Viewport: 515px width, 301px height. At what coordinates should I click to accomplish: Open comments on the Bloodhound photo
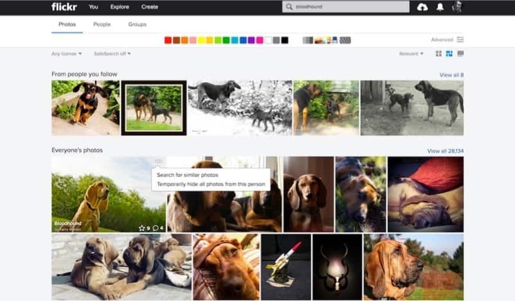click(155, 228)
